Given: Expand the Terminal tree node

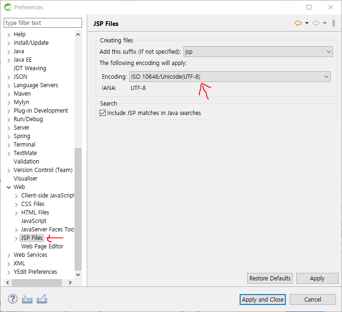Looking at the screenshot, I should click(x=8, y=145).
